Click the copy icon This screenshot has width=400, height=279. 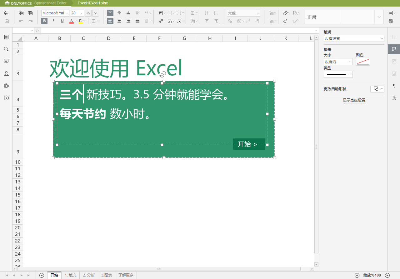21,13
